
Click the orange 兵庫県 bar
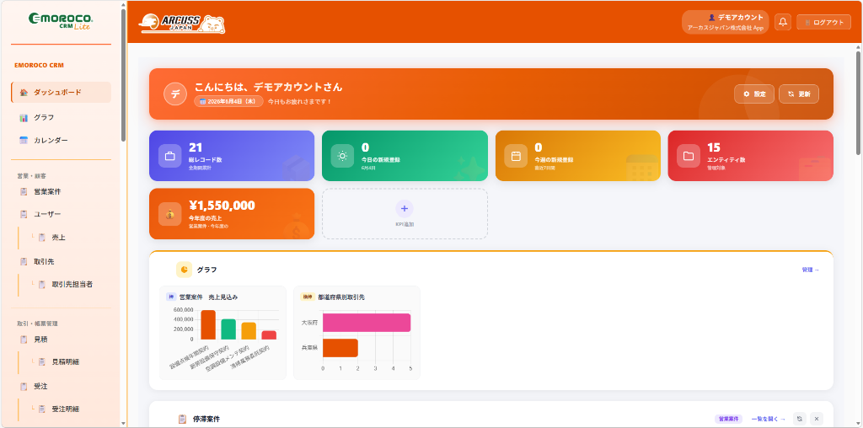click(340, 348)
